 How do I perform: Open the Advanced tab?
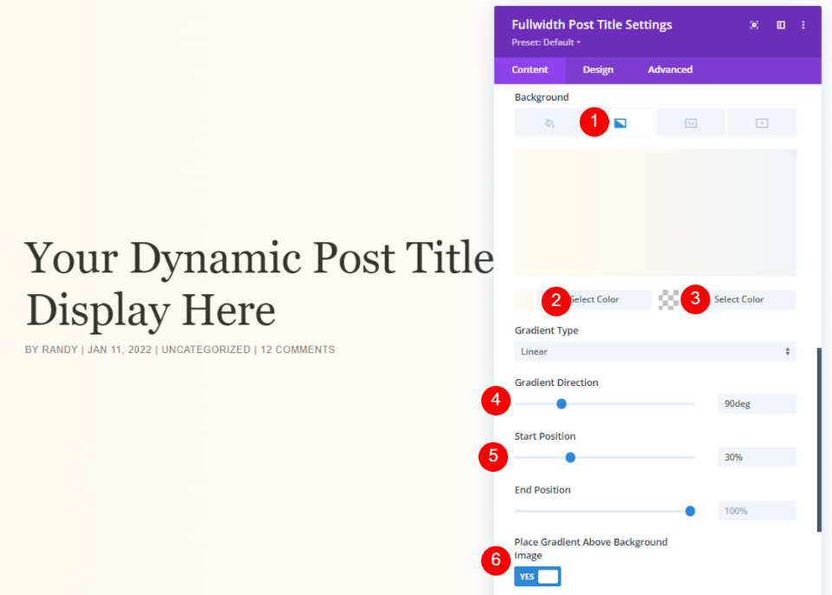pyautogui.click(x=670, y=69)
